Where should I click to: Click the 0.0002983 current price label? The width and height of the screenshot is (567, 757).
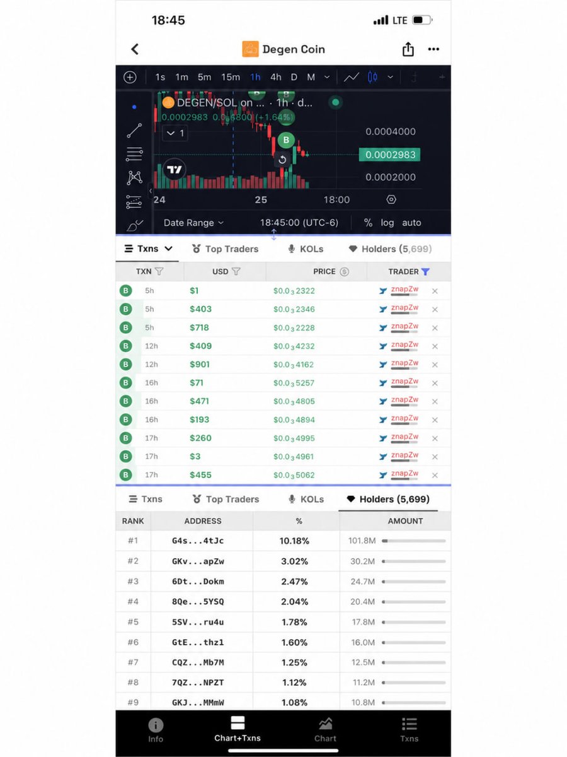pyautogui.click(x=390, y=155)
